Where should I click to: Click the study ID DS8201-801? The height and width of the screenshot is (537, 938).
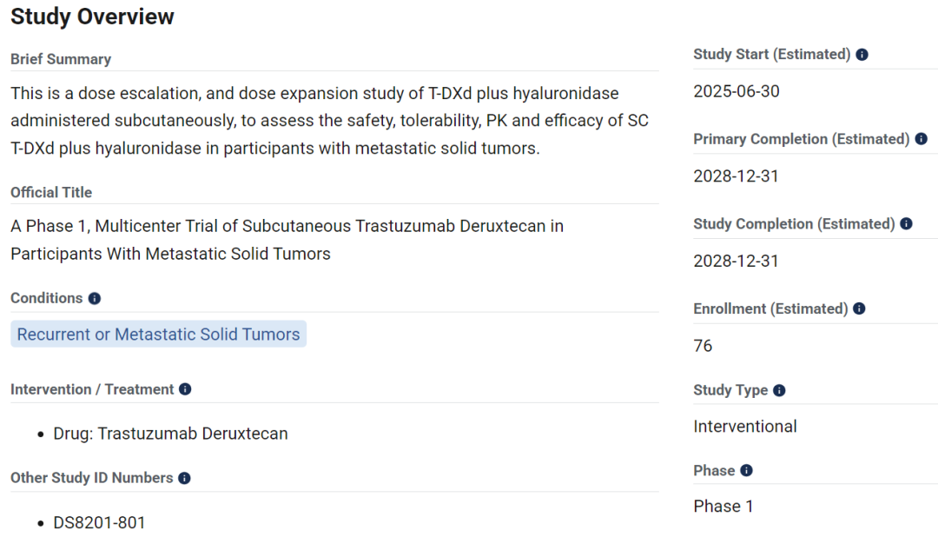[99, 522]
